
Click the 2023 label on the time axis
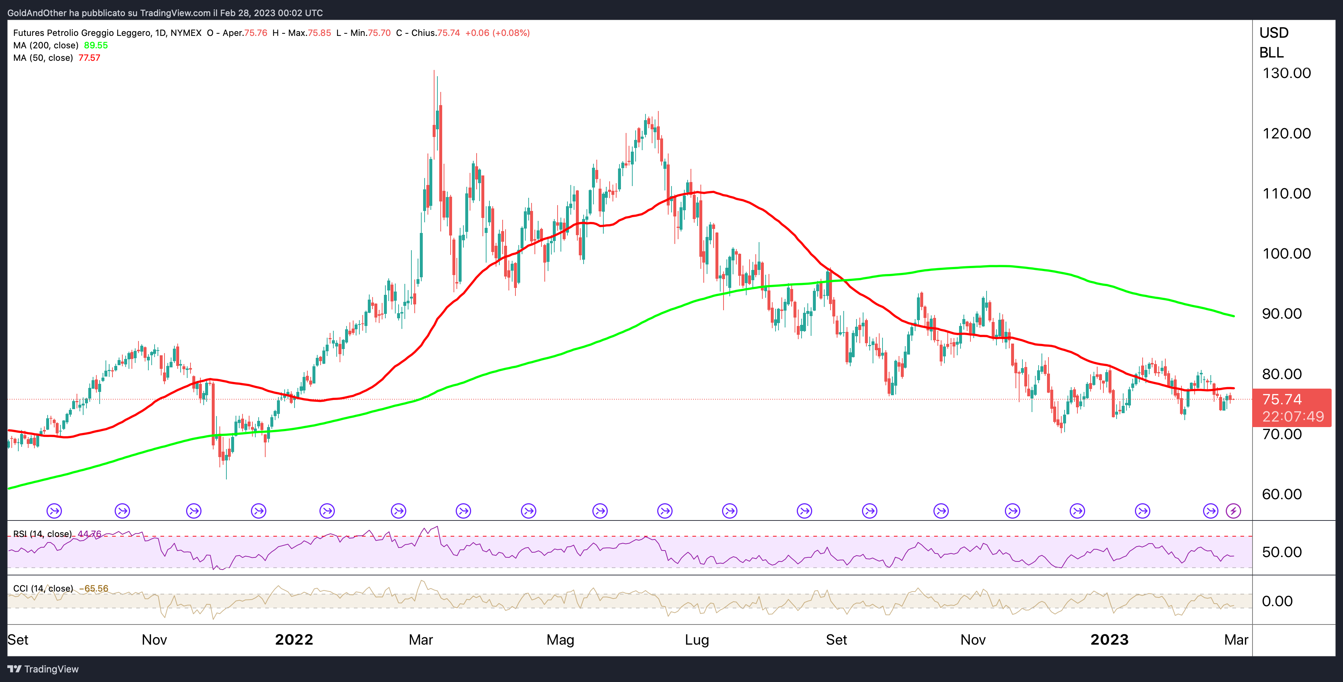coord(1109,640)
